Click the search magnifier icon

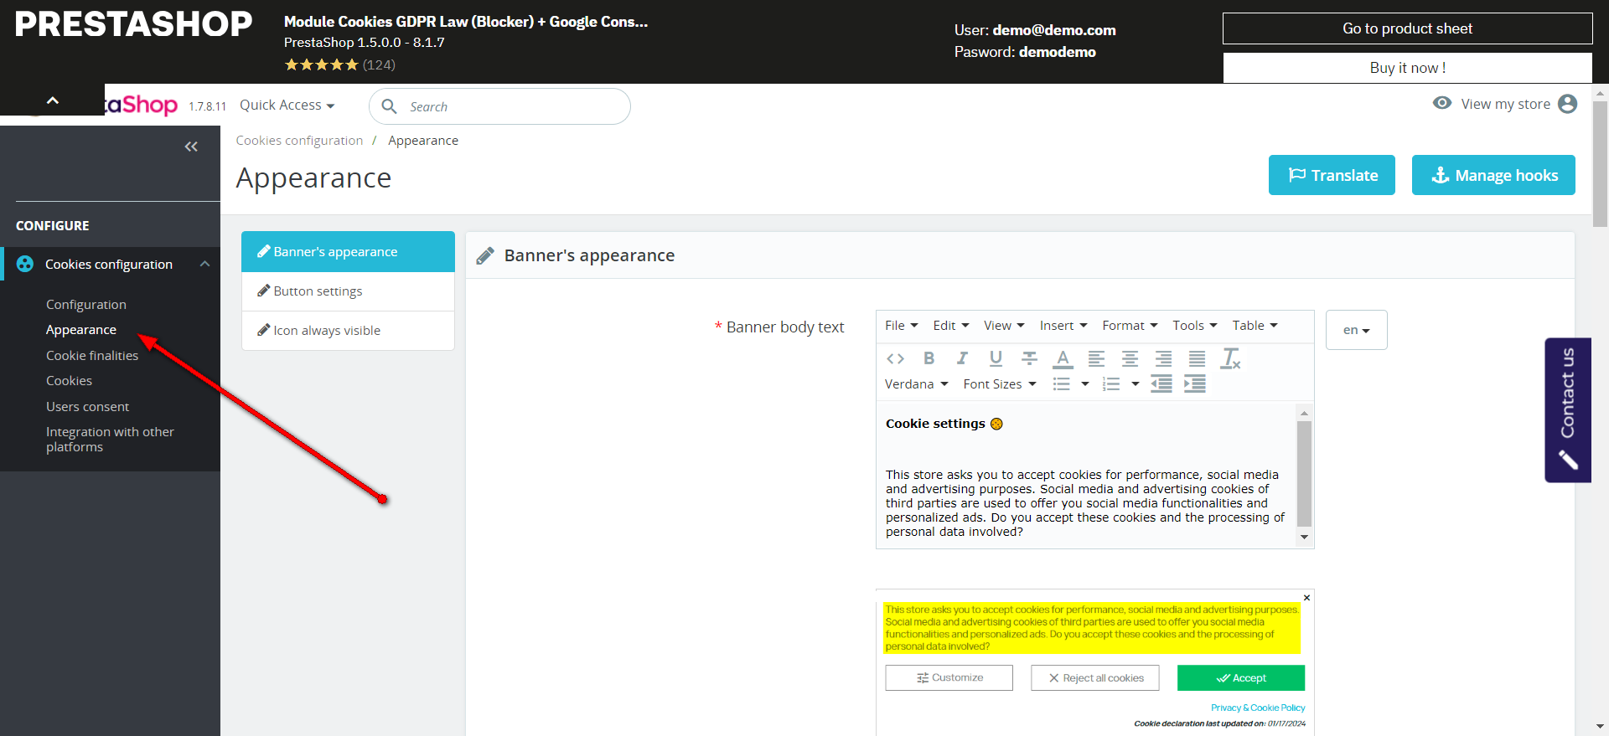389,106
